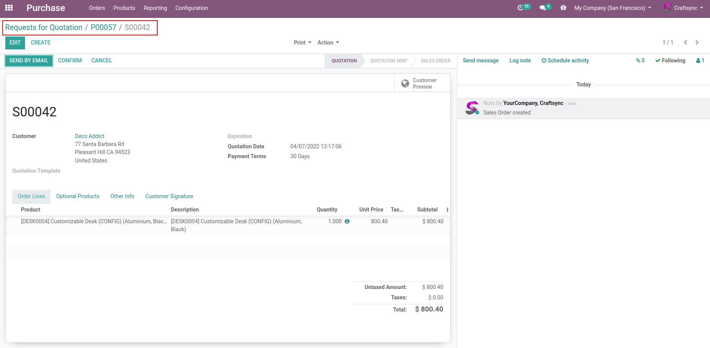
Task: Expand the Print dropdown
Action: [302, 43]
